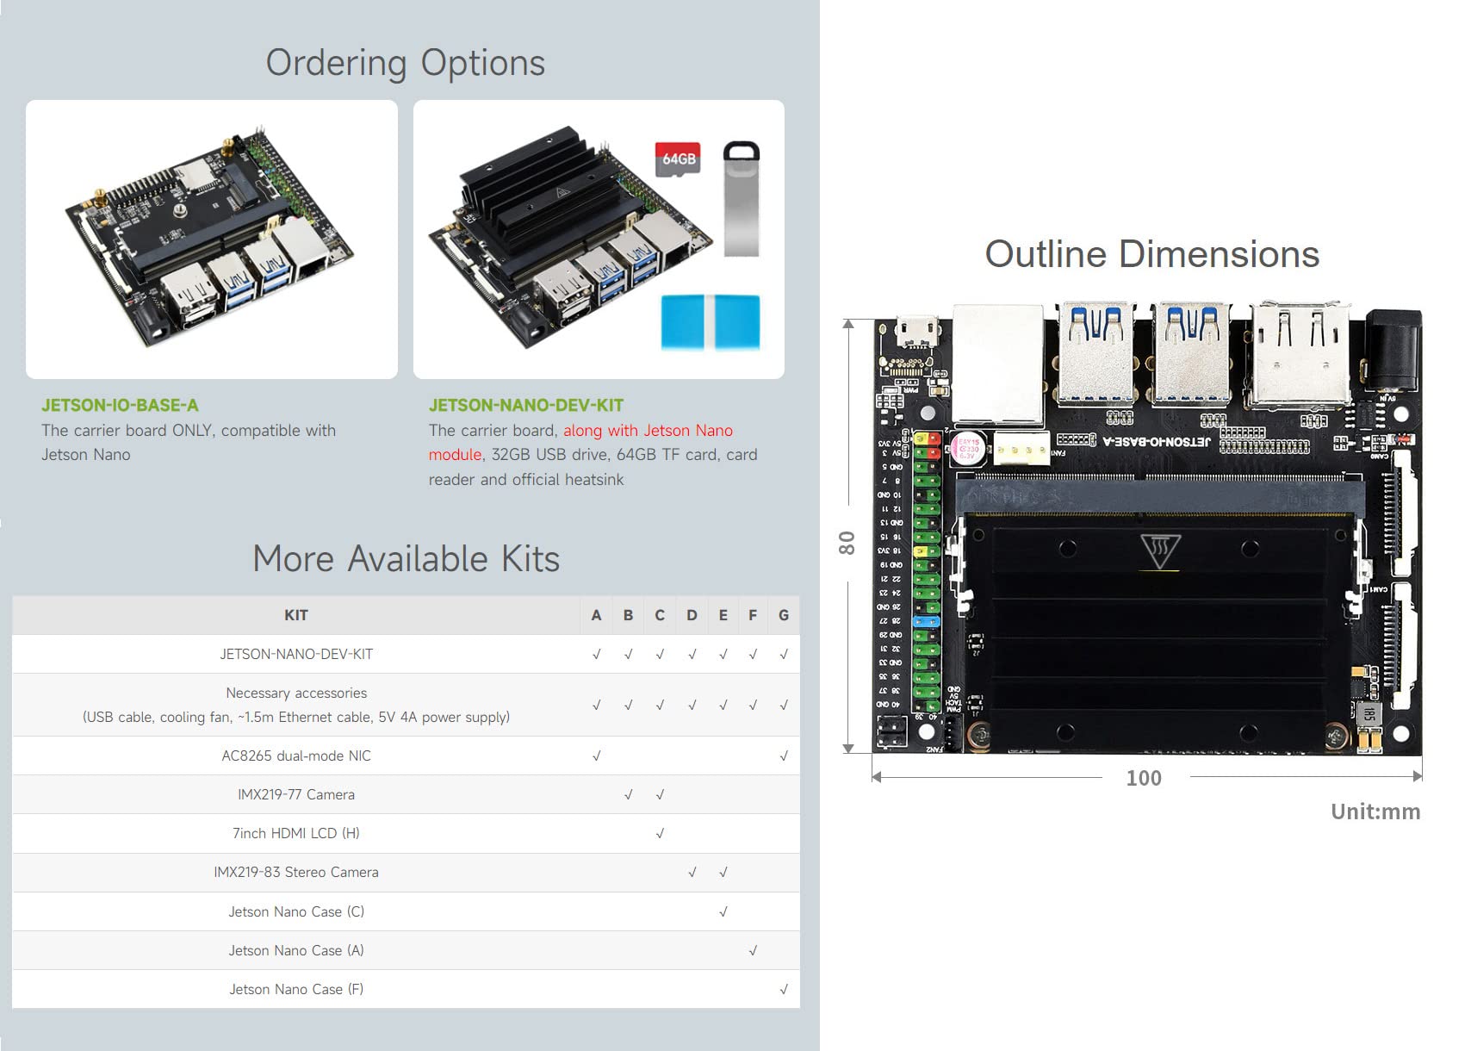Click the 'Jetson Nano Case (A)' row label
The width and height of the screenshot is (1471, 1051).
pyautogui.click(x=296, y=950)
